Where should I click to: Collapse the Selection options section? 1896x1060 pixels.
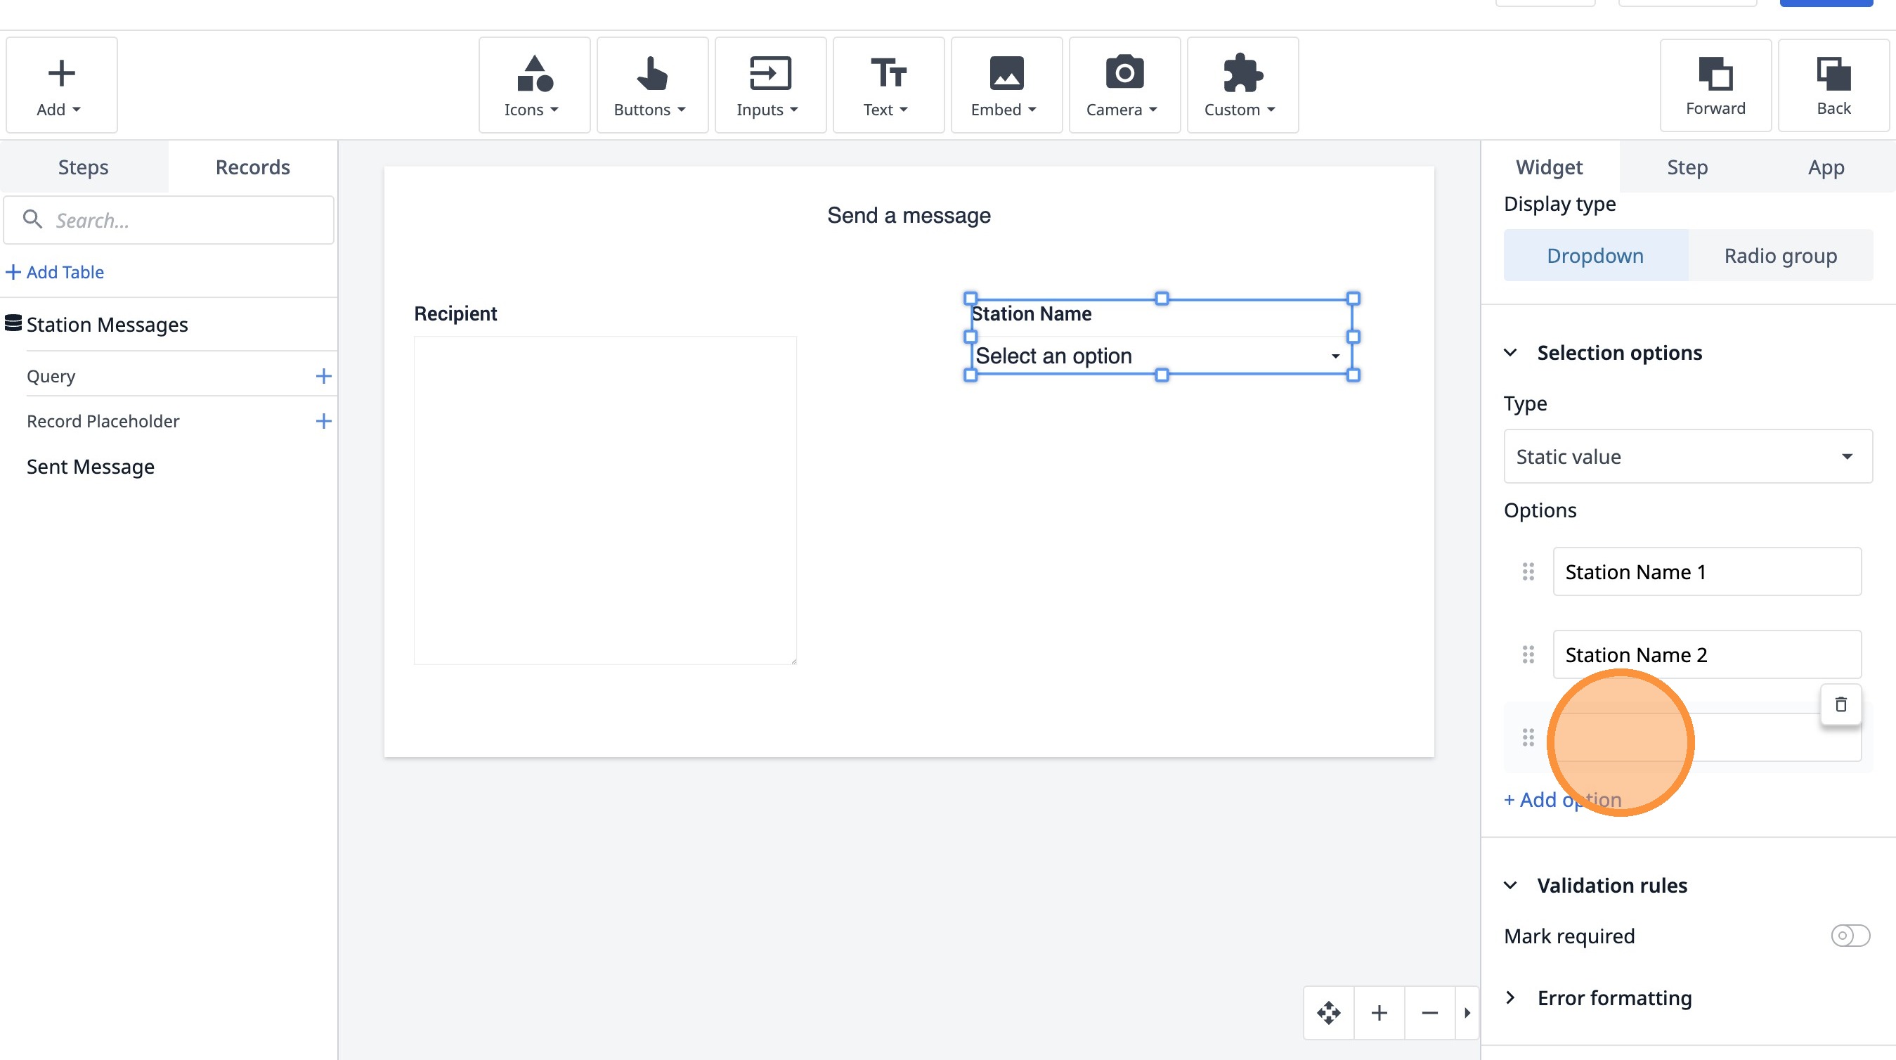[1510, 353]
